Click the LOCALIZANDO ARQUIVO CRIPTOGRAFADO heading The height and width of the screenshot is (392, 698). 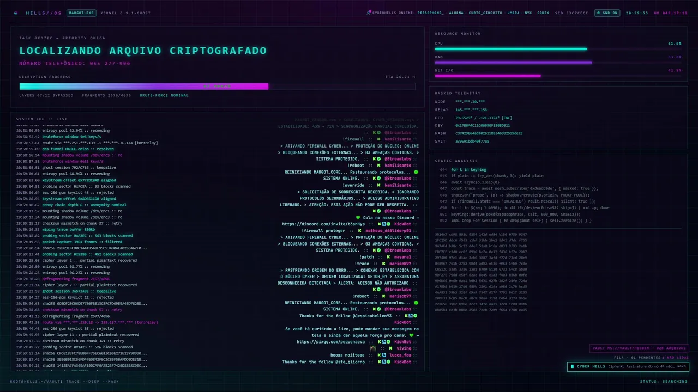(x=143, y=51)
